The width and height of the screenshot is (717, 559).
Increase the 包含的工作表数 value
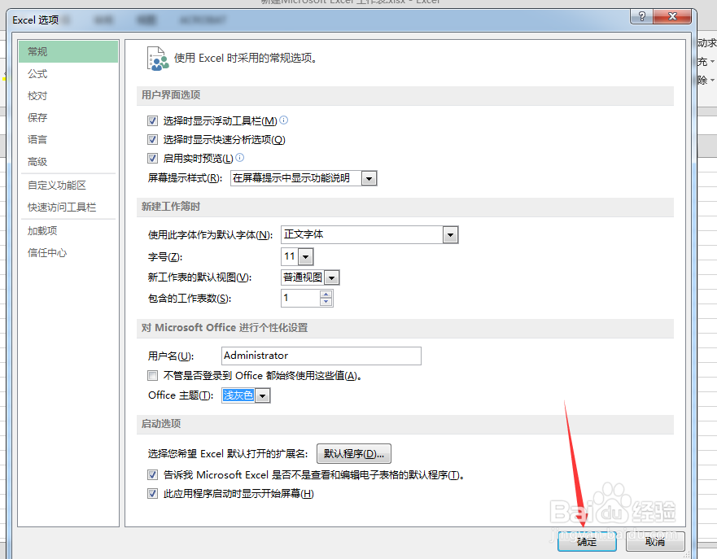[326, 295]
